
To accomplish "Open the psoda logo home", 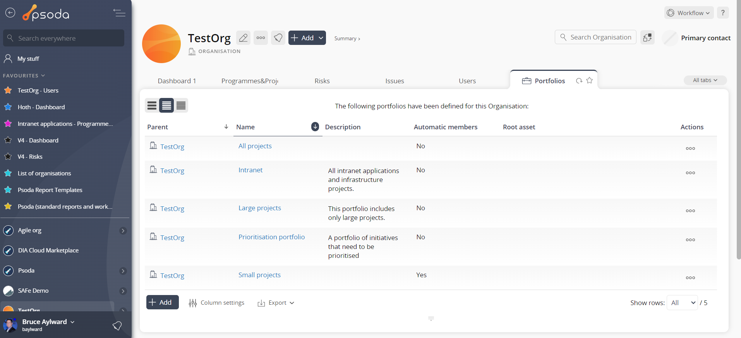I will point(46,13).
